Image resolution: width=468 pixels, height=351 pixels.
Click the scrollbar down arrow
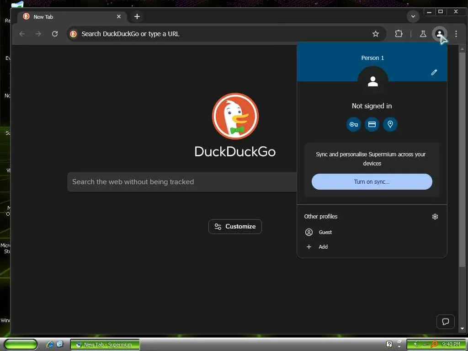pyautogui.click(x=462, y=329)
